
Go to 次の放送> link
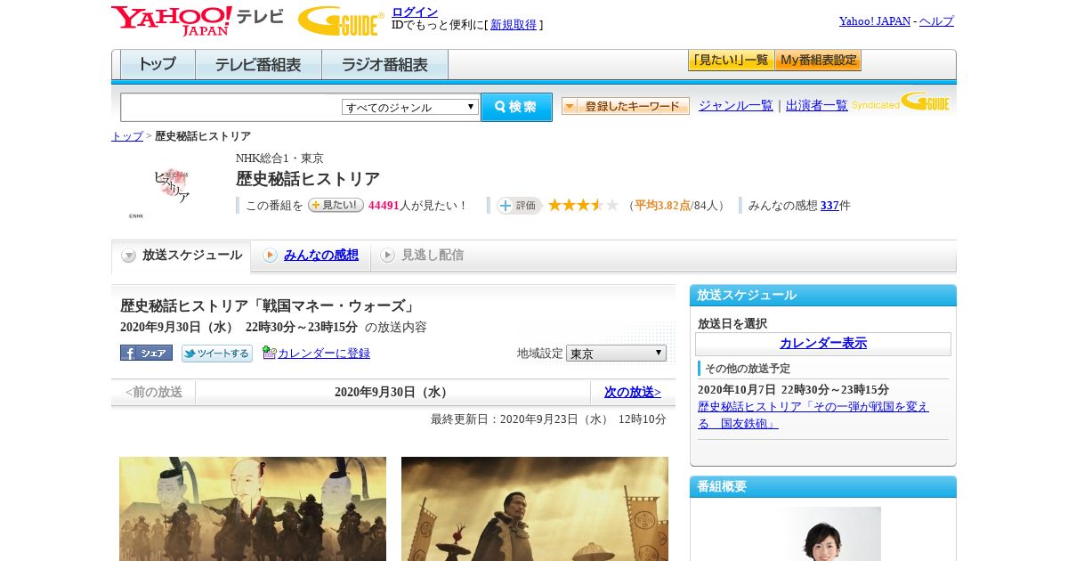633,392
